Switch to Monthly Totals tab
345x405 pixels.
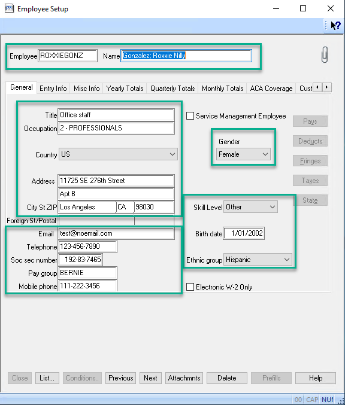222,89
